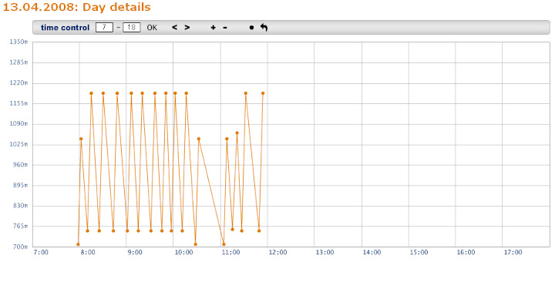Click the 13.04.2008 Day details heading
The width and height of the screenshot is (555, 299).
77,7
